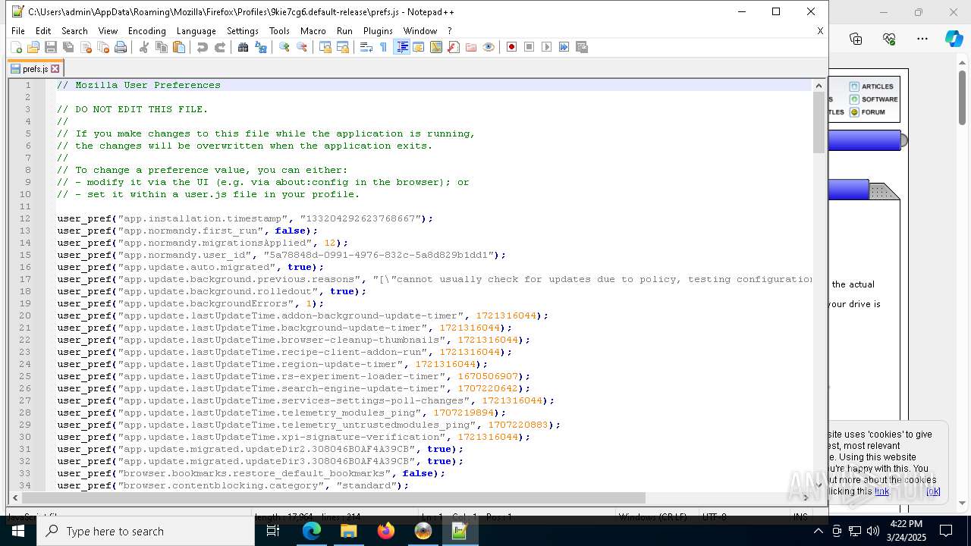Open the Settings menu
Screen dimensions: 971x546
pos(243,31)
